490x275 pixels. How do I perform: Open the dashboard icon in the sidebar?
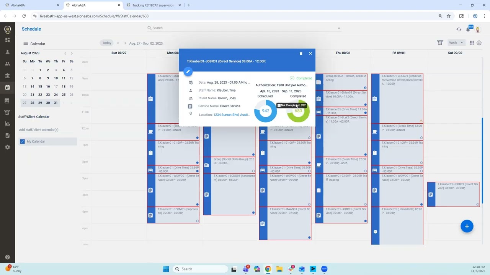point(7,40)
